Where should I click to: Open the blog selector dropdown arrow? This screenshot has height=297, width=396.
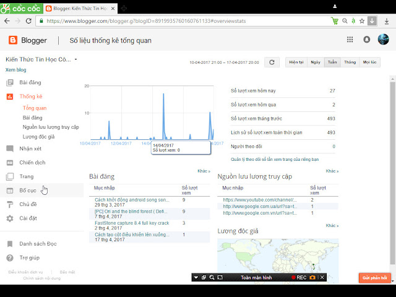[75, 59]
